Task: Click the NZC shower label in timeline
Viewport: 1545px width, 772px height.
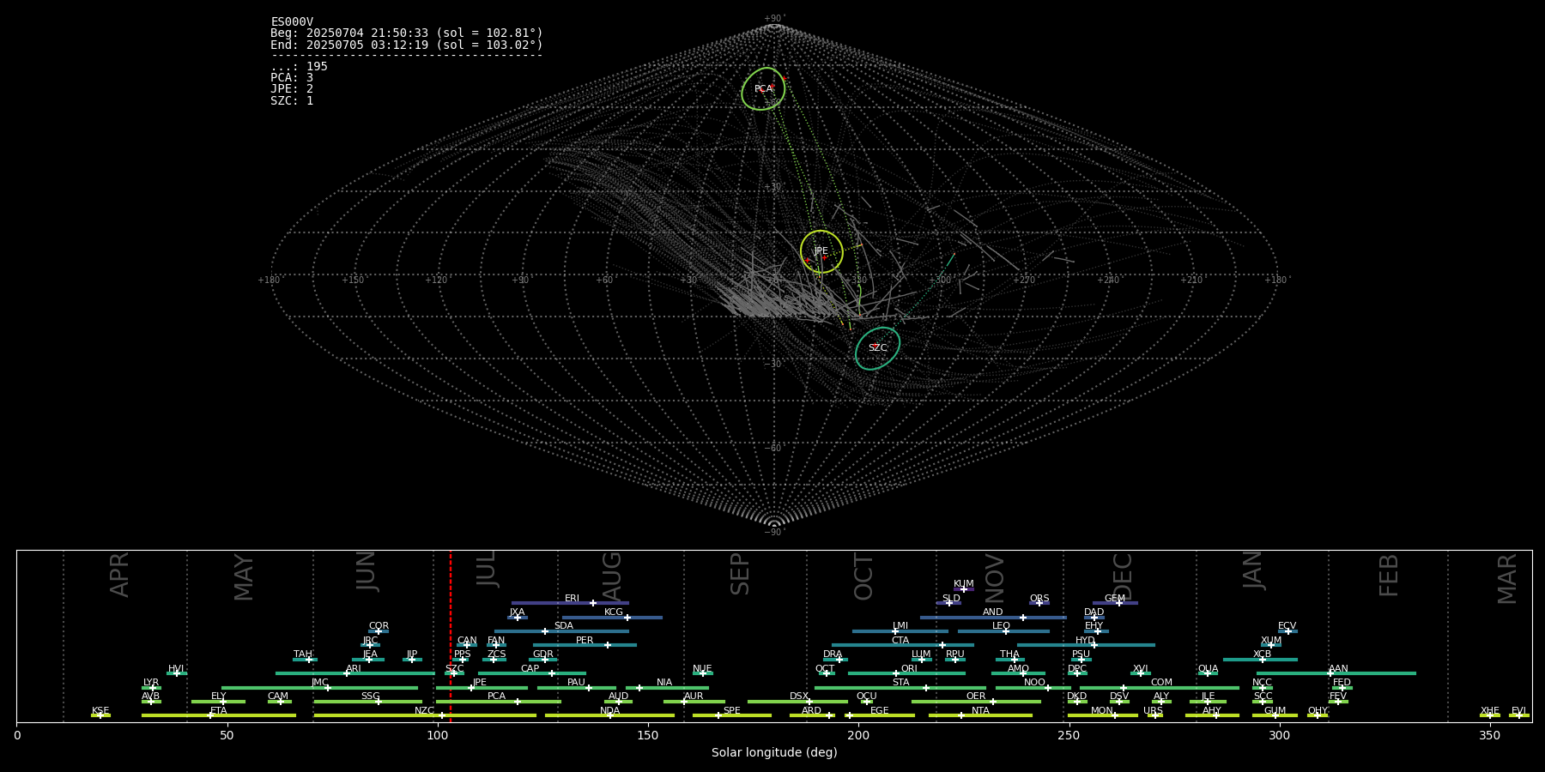Action: [425, 711]
